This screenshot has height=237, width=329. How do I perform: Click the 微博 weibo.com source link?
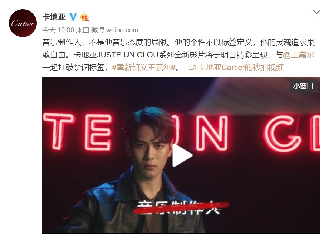[114, 30]
